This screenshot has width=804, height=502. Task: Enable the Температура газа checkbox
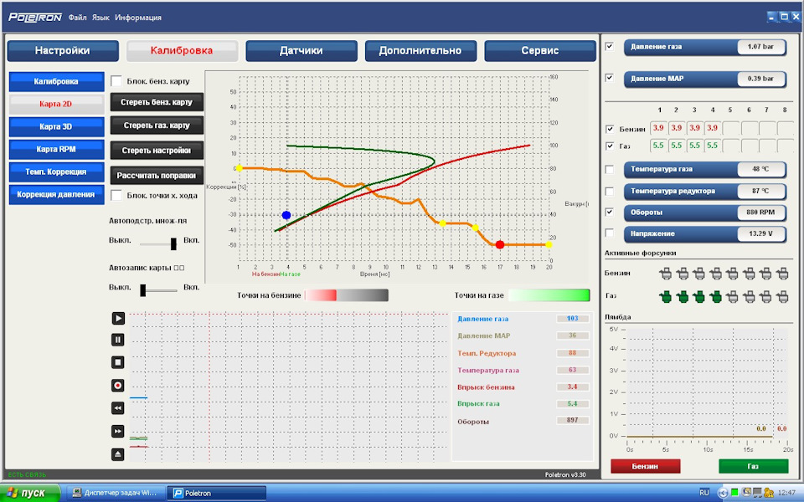coord(609,169)
